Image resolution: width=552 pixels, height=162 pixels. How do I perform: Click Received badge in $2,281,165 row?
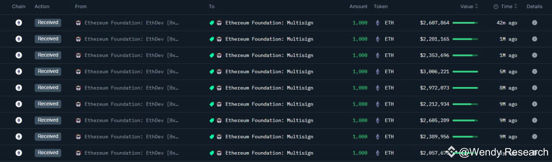48,39
